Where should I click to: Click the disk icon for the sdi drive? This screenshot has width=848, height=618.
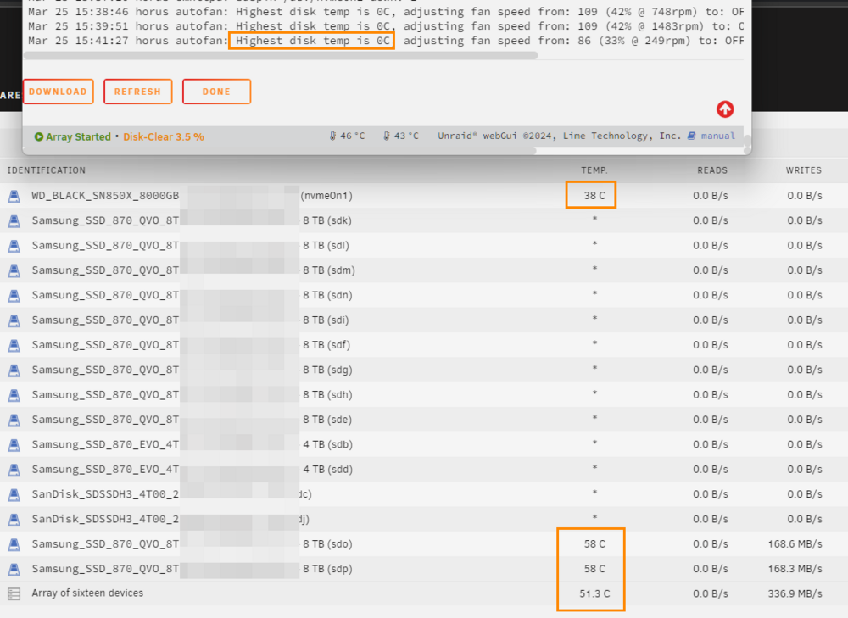(x=14, y=320)
